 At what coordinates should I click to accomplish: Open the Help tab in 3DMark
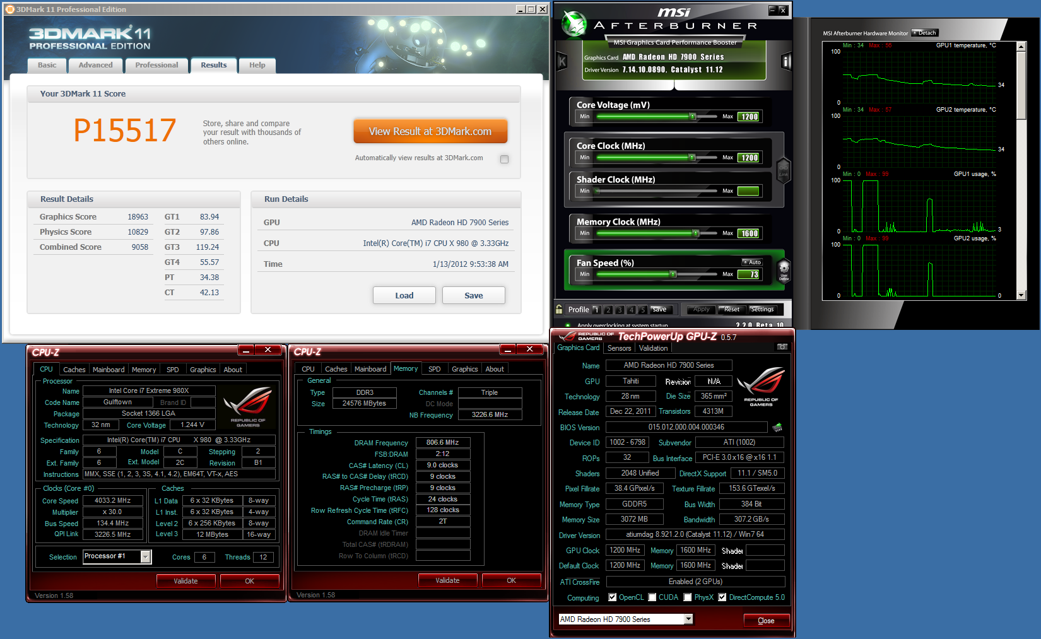pyautogui.click(x=257, y=65)
